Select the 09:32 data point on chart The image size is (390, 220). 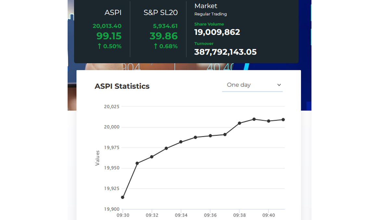coord(152,157)
